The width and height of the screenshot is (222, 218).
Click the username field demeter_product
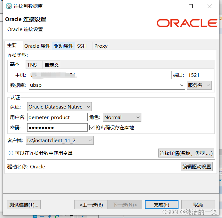tap(57, 117)
